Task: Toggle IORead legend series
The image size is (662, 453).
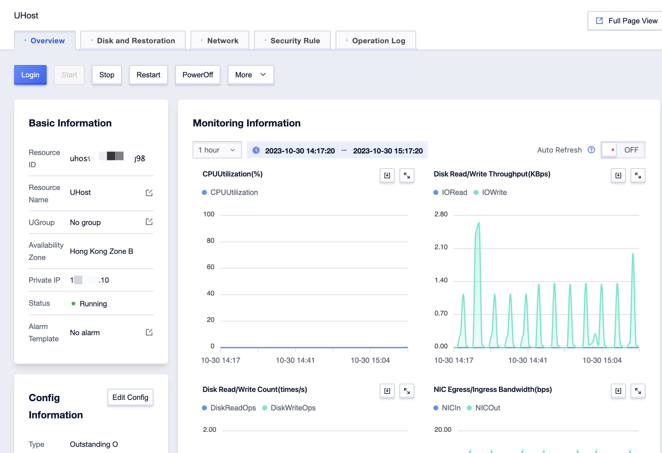Action: [x=450, y=192]
